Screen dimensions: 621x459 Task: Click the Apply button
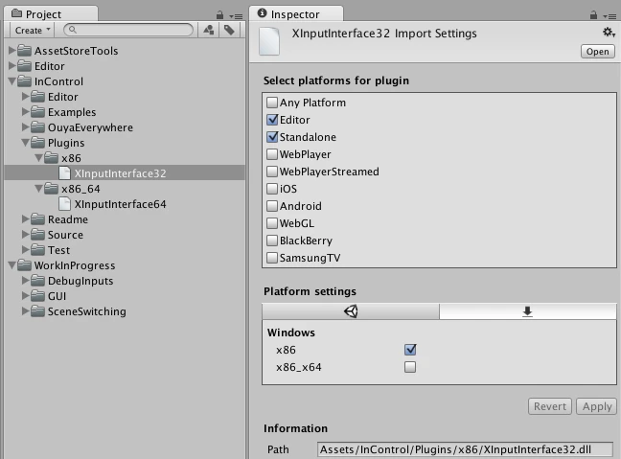pyautogui.click(x=597, y=406)
